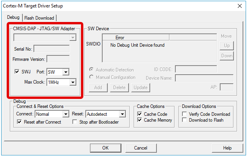This screenshot has height=157, width=248.
Task: Disable Reset after Connect checkbox
Action: [20, 122]
